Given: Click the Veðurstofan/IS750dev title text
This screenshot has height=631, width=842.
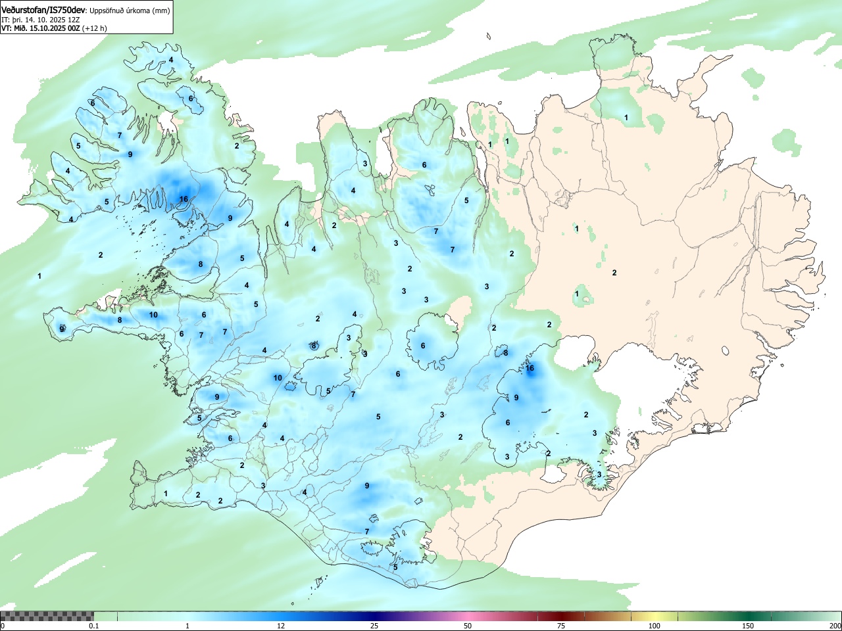Looking at the screenshot, I should 43,9.
